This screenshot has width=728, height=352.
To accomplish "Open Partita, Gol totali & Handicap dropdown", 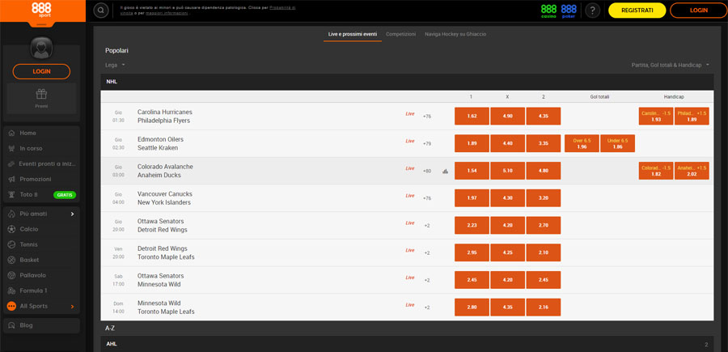I will point(670,65).
